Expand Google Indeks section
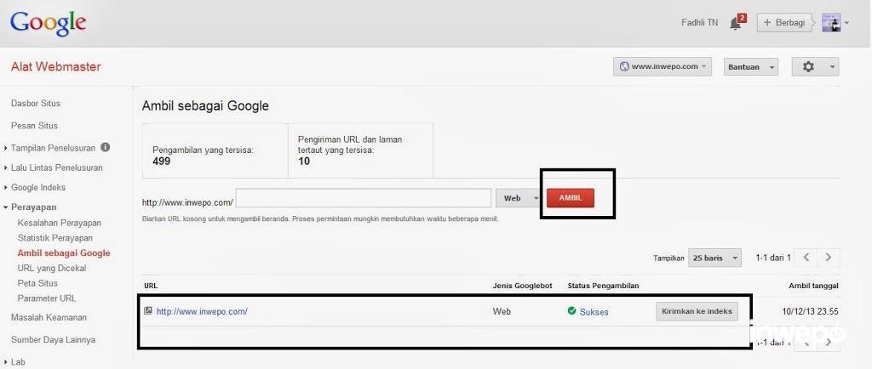Screen dimensions: 872x369 37,187
